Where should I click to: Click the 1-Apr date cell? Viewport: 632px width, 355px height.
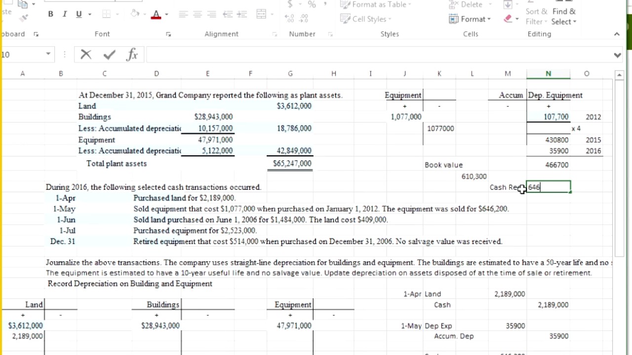point(66,198)
